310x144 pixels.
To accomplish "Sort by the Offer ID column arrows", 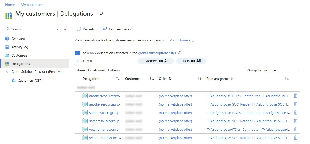I will pyautogui.click(x=199, y=79).
